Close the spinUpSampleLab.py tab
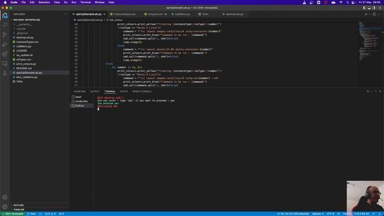 [104, 14]
